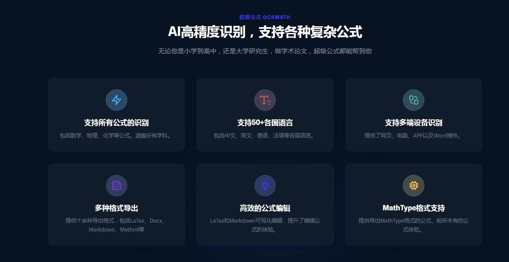
Task: Click the purple document export icon
Action: (116, 185)
